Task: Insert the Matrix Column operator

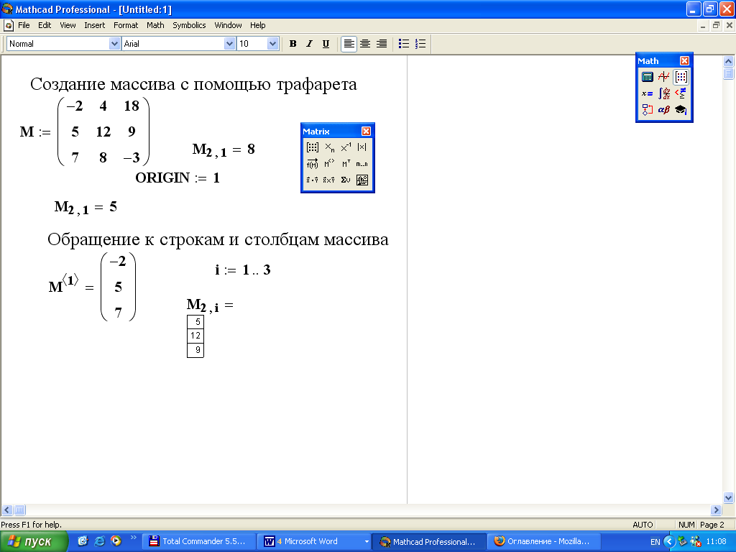Action: point(329,164)
